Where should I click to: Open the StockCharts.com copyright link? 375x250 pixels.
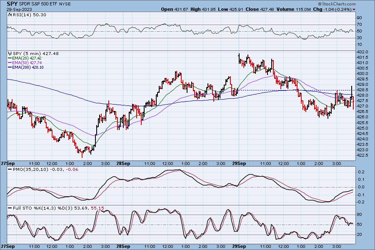tap(337, 4)
